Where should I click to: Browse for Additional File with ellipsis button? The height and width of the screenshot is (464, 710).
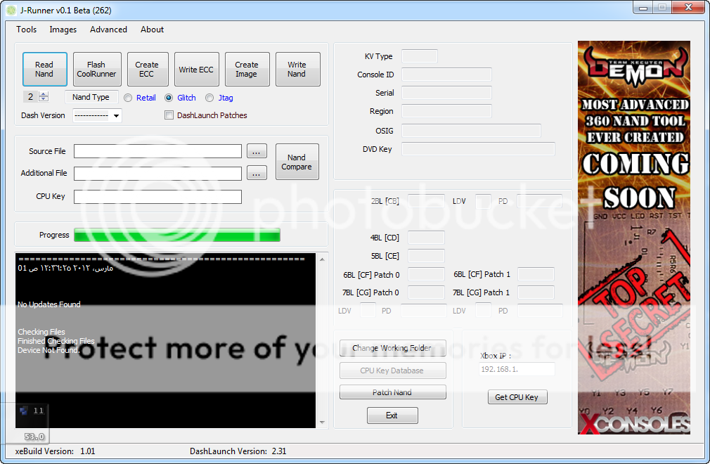pos(257,173)
